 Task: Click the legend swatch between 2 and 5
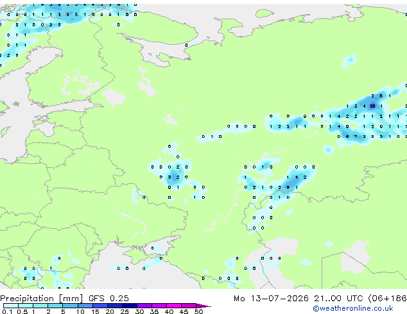point(55,306)
